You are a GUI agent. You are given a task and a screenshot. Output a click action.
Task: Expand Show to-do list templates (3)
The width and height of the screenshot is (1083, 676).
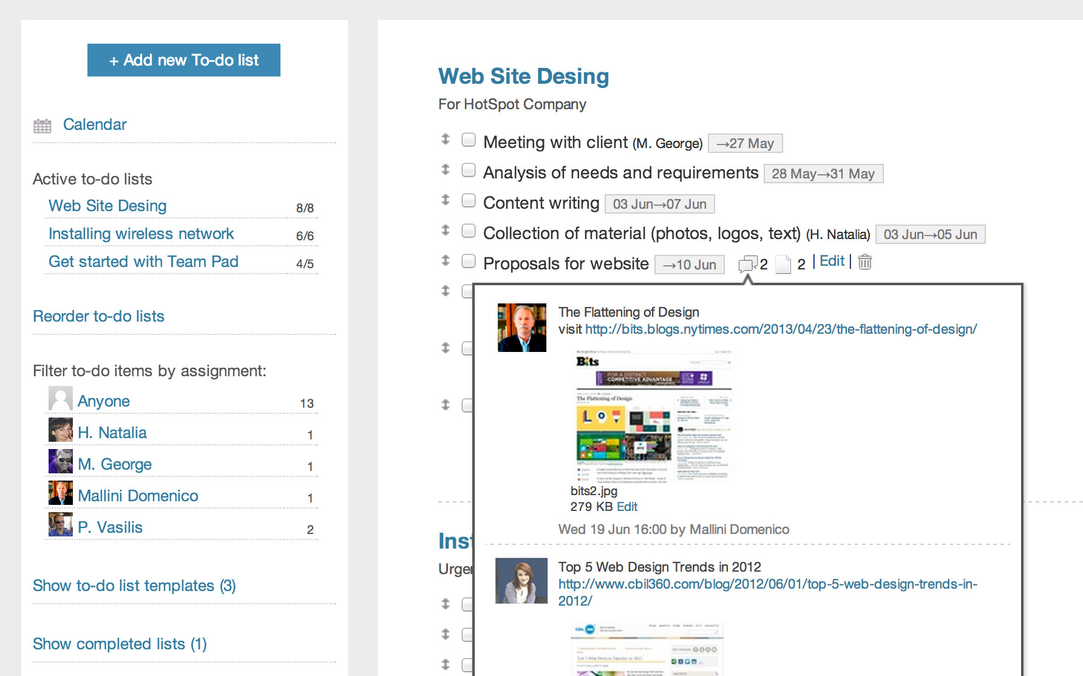click(x=134, y=586)
